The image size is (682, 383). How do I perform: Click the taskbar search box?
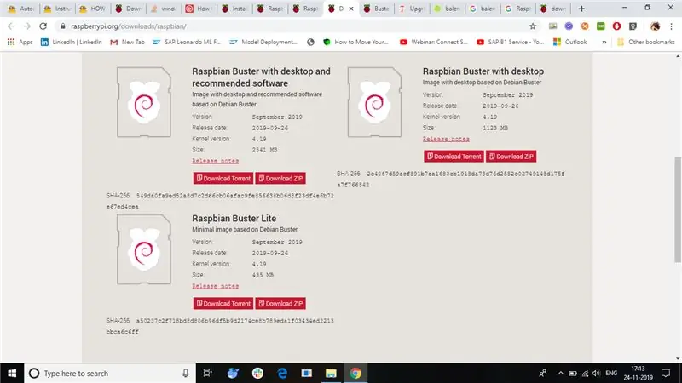[x=110, y=373]
